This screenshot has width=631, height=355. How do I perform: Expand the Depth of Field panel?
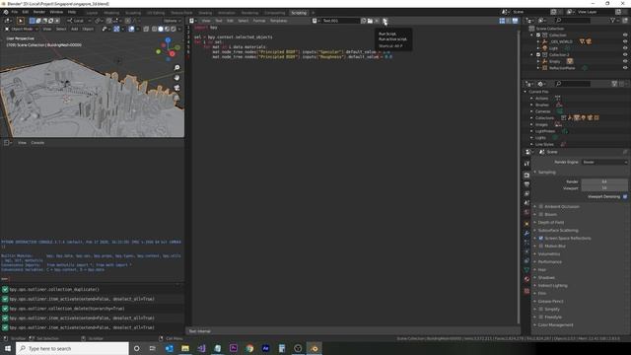click(x=551, y=223)
